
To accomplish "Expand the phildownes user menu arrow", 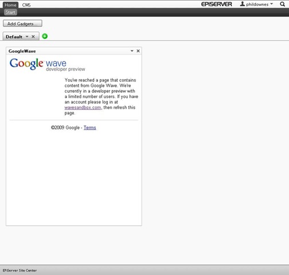I will (x=271, y=4).
